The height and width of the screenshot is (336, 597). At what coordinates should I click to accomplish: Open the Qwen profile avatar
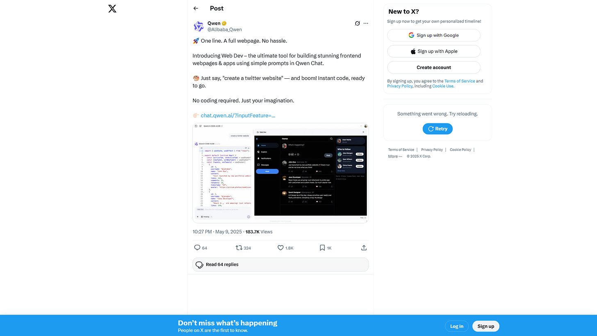(198, 27)
